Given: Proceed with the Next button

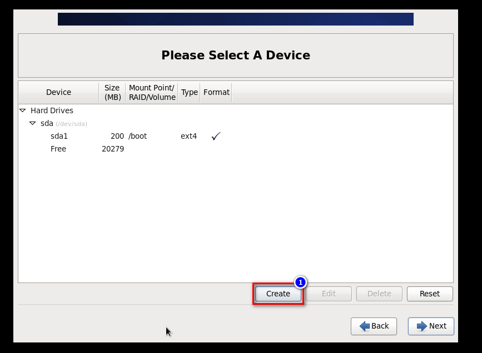Looking at the screenshot, I should coord(431,326).
